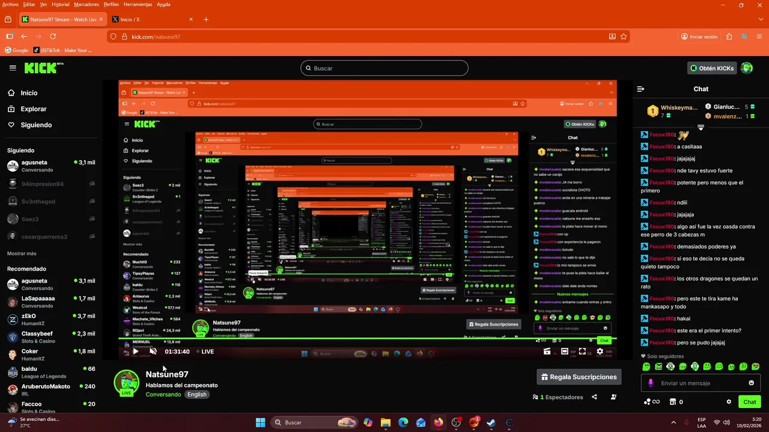Open Classybeef recommended channel
This screenshot has height=432, width=769.
click(51, 337)
